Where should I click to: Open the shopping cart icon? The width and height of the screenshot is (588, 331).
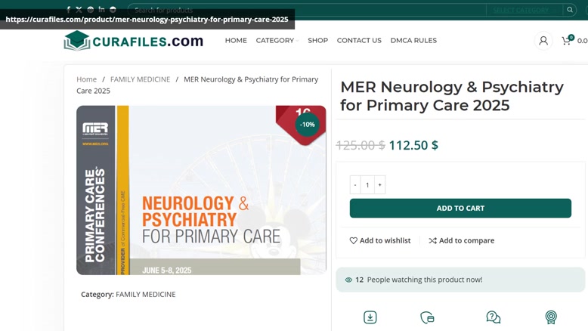[x=566, y=41]
